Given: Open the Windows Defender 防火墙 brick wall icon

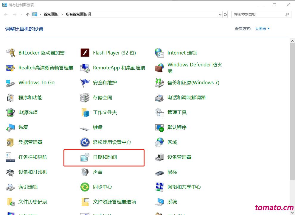Looking at the screenshot, I should (x=159, y=68).
